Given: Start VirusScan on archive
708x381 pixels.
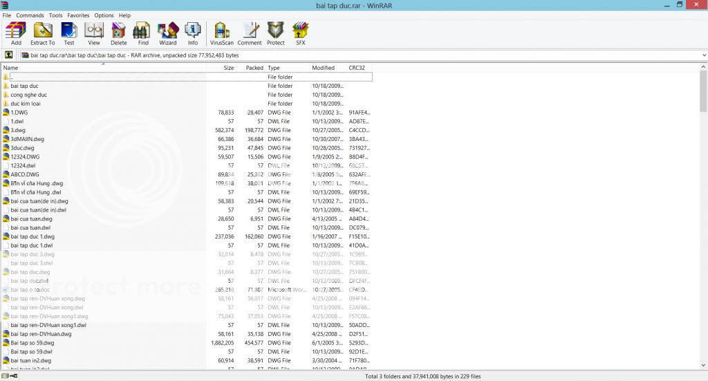Looking at the screenshot, I should [222, 32].
